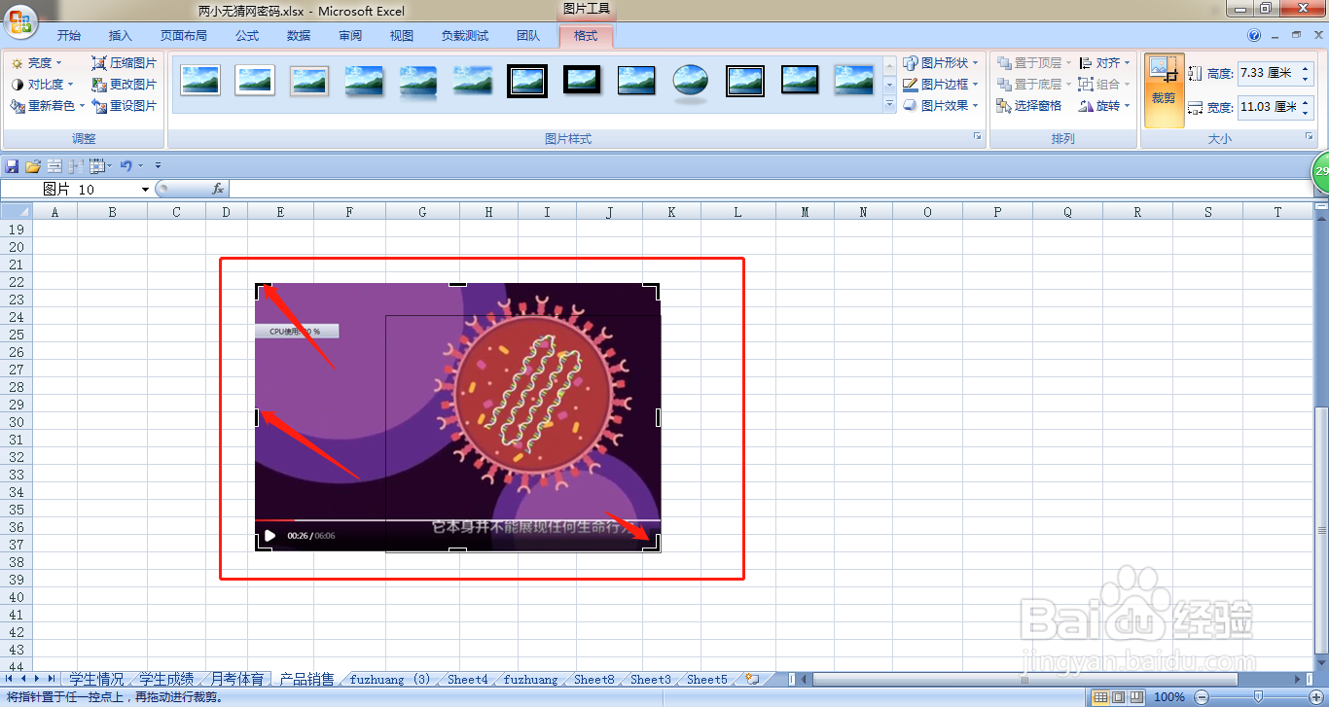Open the 月考体育 sheet tab
1329x707 pixels.
pos(236,679)
